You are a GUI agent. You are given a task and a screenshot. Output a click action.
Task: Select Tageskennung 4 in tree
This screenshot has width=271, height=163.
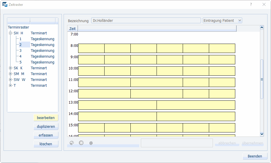pos(20,56)
